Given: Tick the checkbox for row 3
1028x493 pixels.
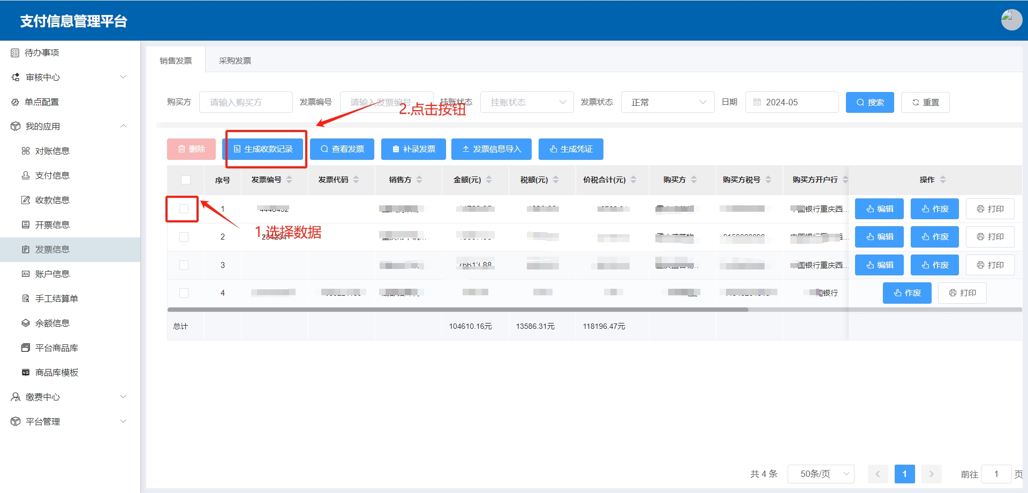Looking at the screenshot, I should [x=184, y=265].
